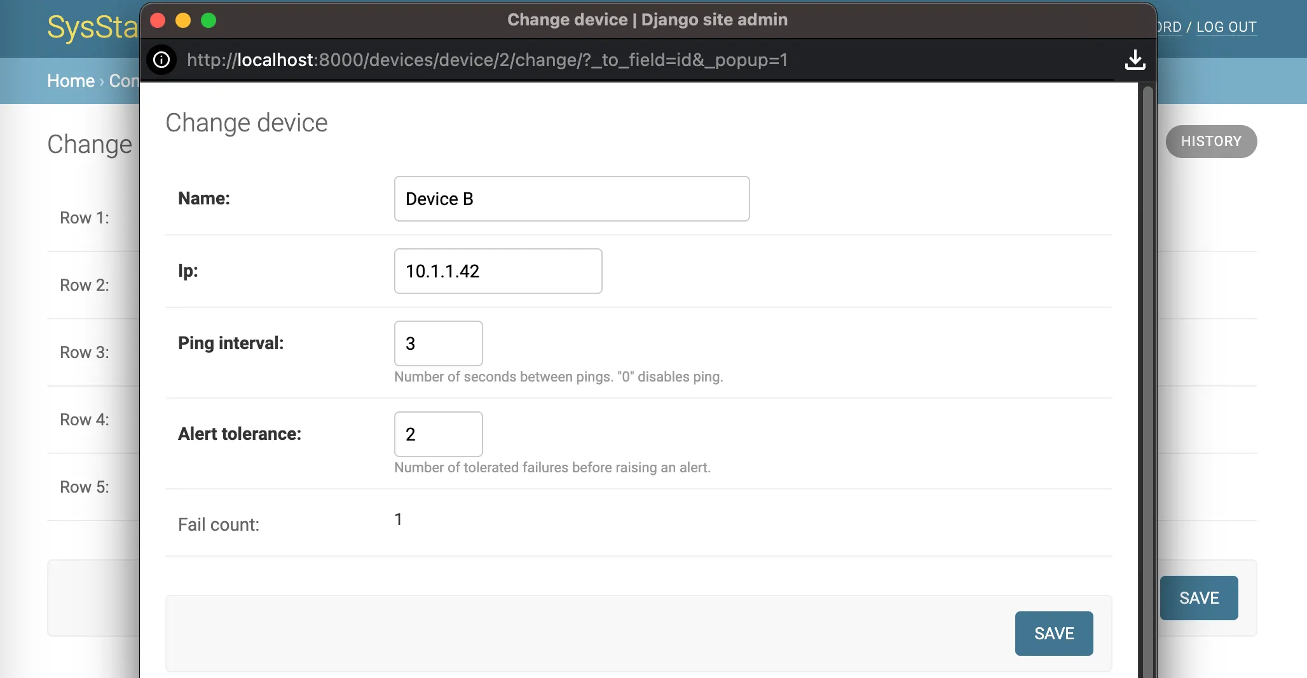The height and width of the screenshot is (678, 1307).
Task: Click the popup address bar URL
Action: (487, 60)
